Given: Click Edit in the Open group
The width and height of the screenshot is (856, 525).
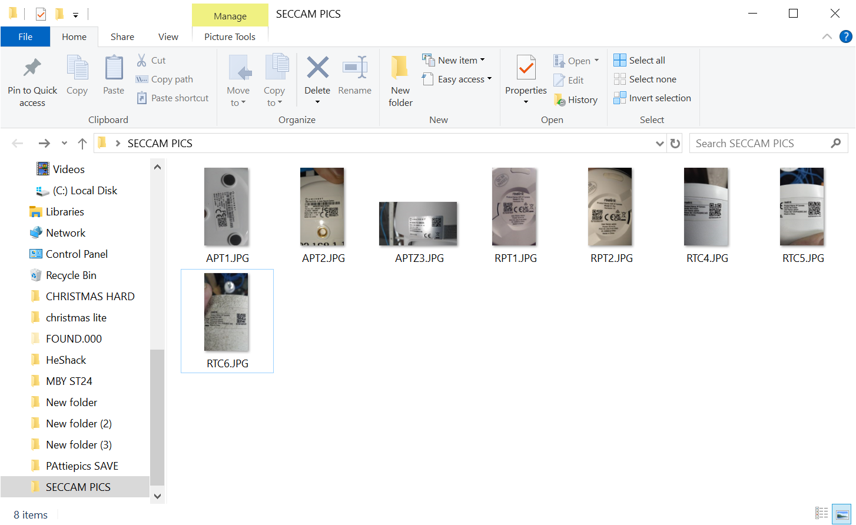Looking at the screenshot, I should tap(569, 80).
